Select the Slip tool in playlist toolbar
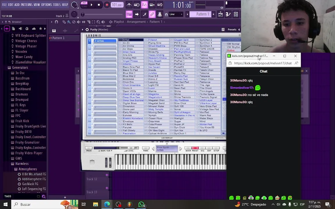This screenshot has width=335, height=209. tap(83, 22)
